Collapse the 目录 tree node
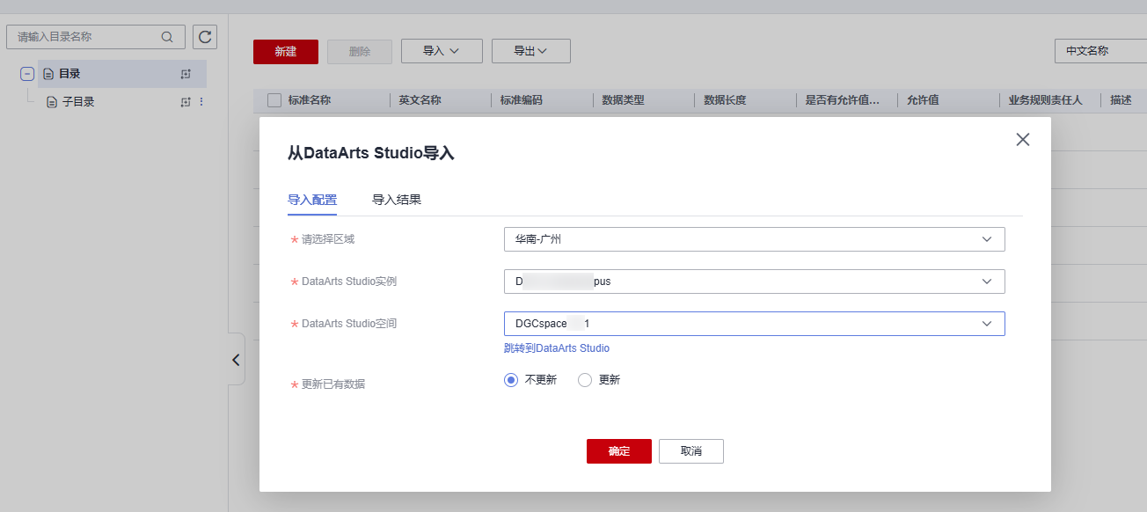 27,74
